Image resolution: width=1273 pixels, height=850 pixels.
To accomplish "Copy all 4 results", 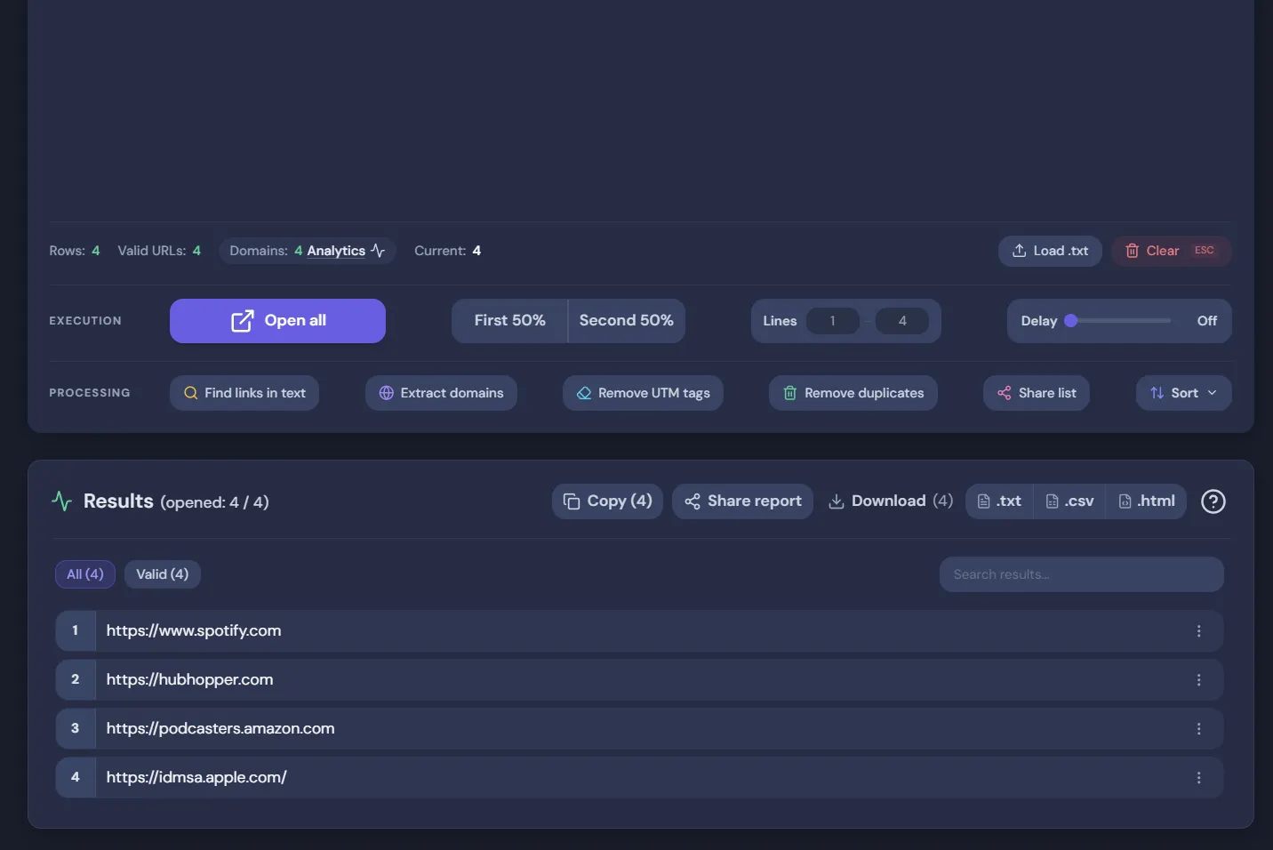I will (x=607, y=501).
